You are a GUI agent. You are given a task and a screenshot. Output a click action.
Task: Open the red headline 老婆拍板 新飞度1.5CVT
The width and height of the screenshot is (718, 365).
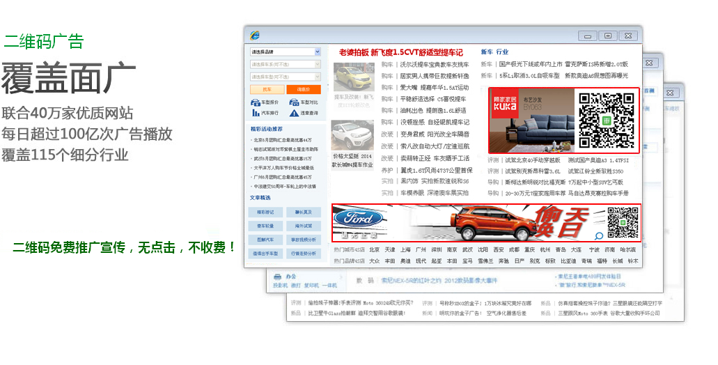(400, 52)
